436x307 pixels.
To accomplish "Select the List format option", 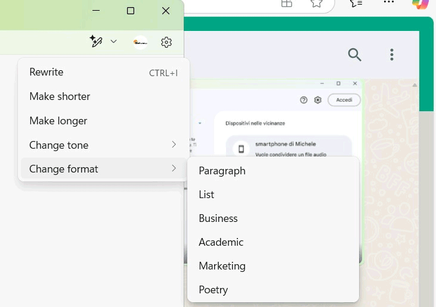I will click(206, 195).
